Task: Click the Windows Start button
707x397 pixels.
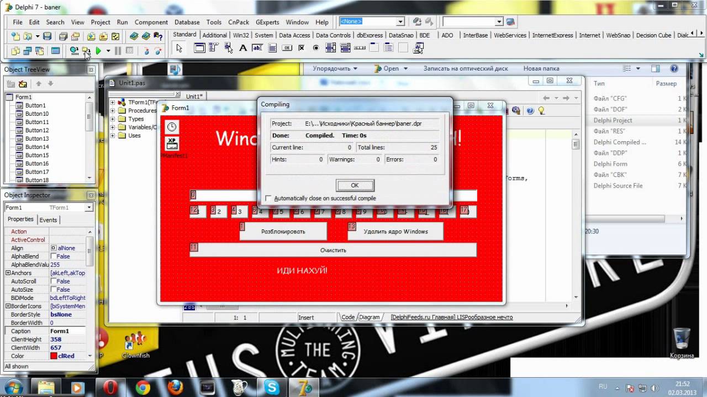Action: 13,387
